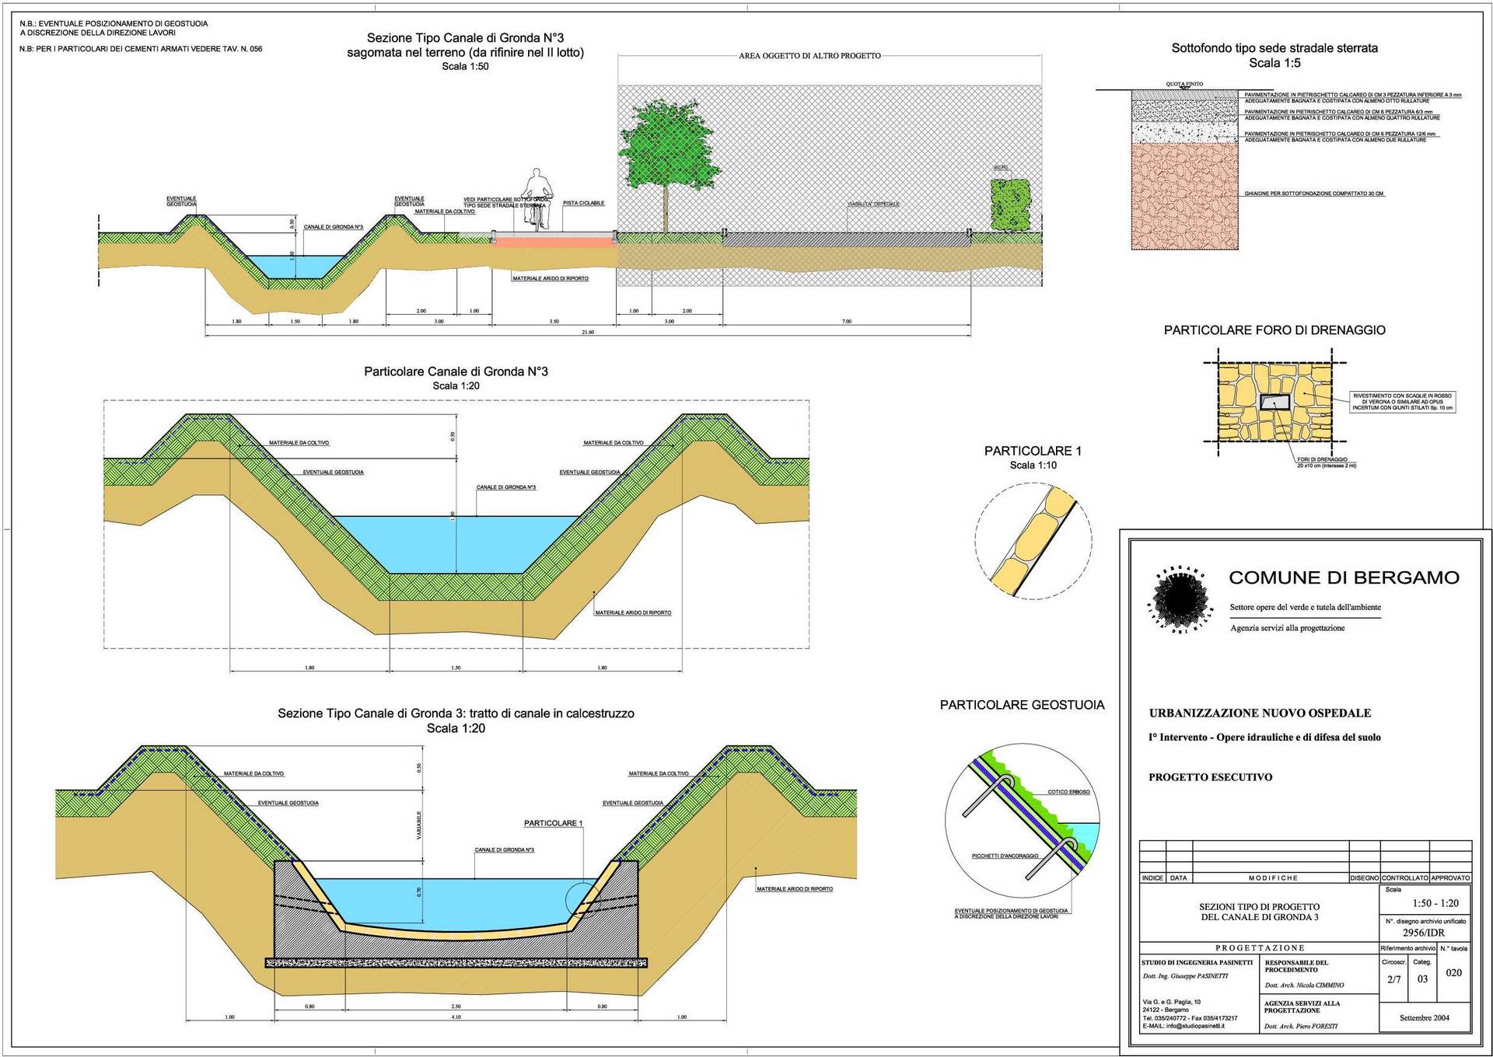This screenshot has height=1057, width=1493.
Task: Click the '2.50' dimension value
Action: pos(456,1006)
